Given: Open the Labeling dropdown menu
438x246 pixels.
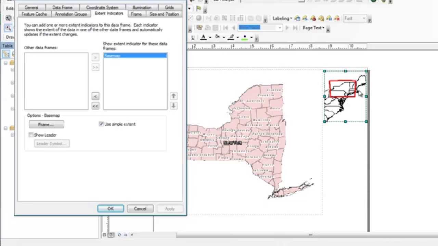Looking at the screenshot, I should tap(282, 18).
